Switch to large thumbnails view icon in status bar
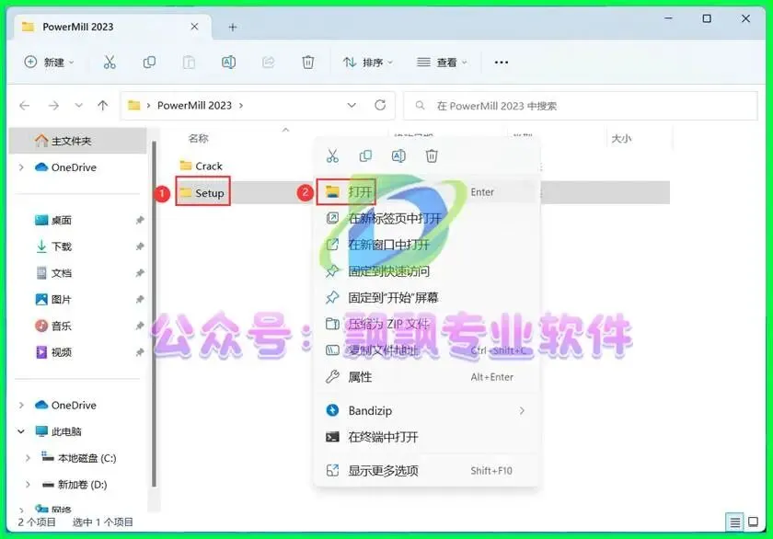 754,522
